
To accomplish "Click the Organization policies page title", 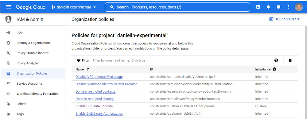I will click(93, 19).
